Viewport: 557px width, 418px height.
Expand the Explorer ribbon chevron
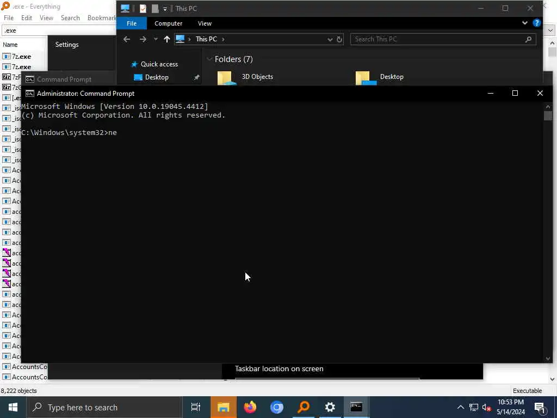(525, 23)
